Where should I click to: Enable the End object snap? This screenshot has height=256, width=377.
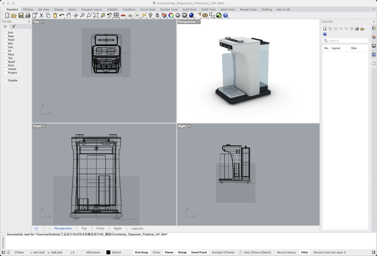(x=6, y=33)
